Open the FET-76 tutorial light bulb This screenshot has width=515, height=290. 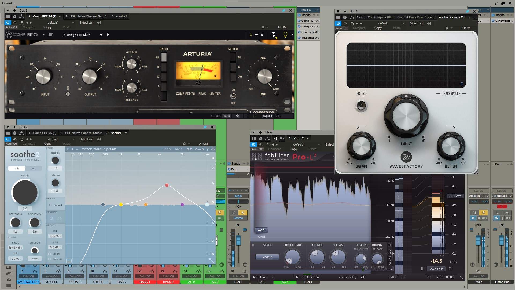point(285,35)
